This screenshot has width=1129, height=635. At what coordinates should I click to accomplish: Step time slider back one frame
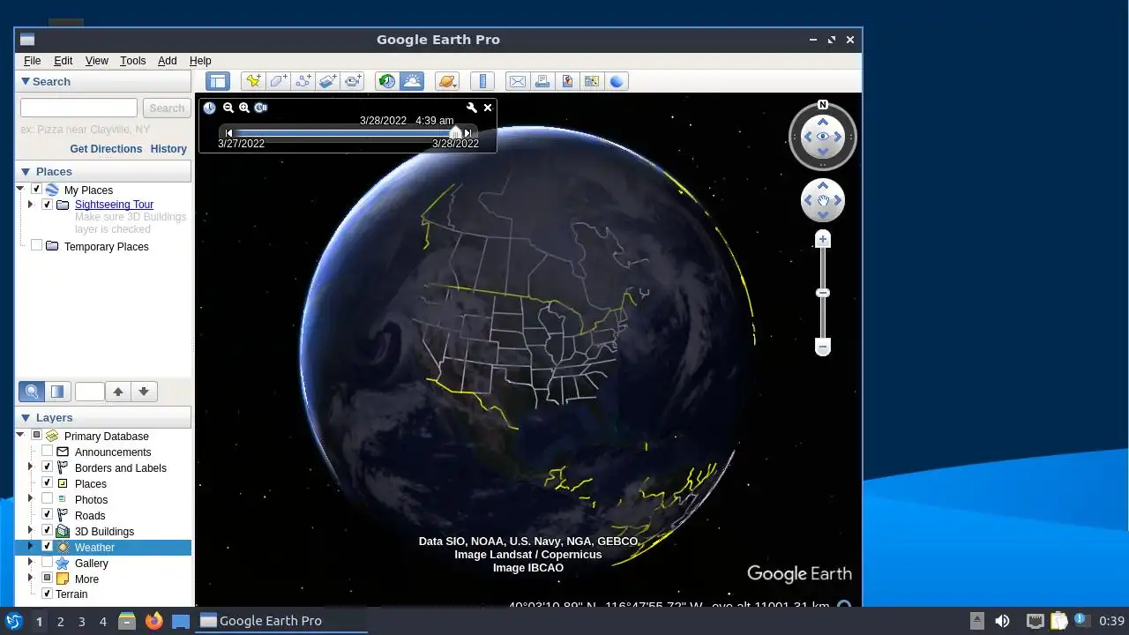[229, 133]
